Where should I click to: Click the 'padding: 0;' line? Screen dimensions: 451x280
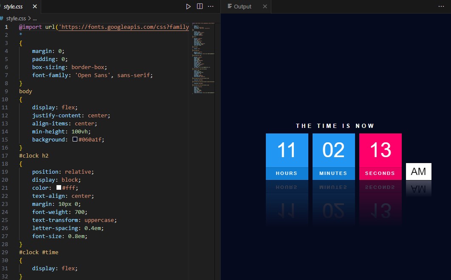click(50, 59)
